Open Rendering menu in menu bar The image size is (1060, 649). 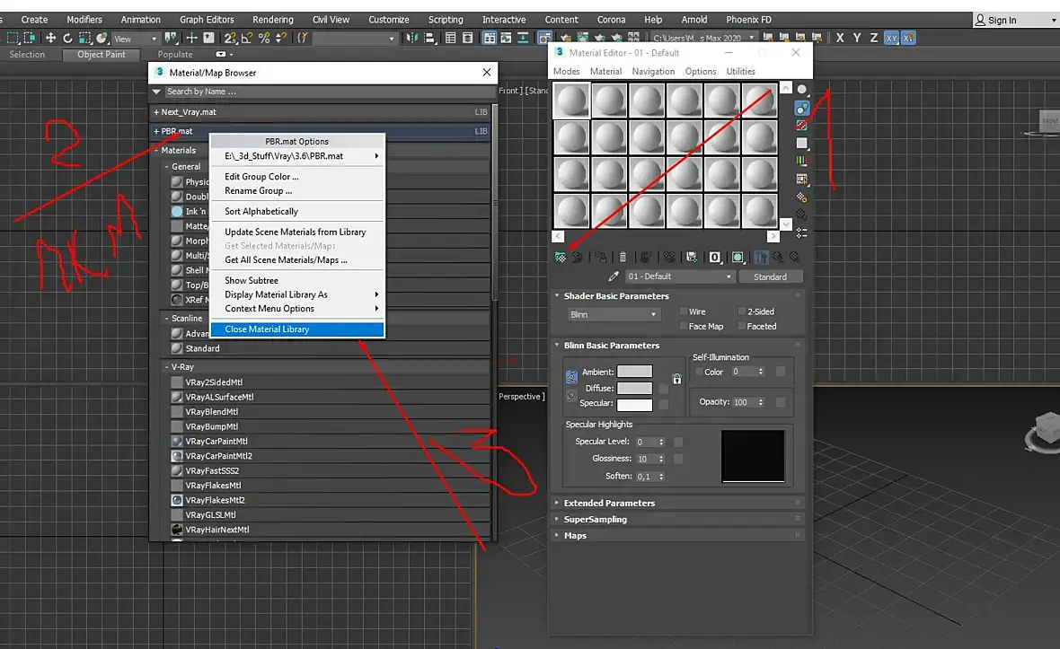pyautogui.click(x=272, y=20)
